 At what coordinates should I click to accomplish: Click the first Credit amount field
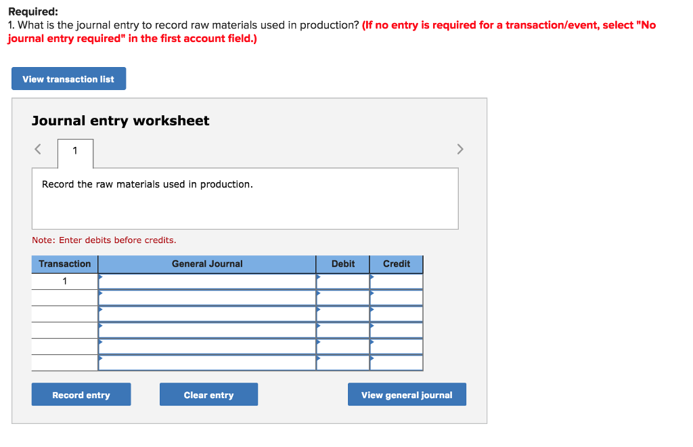tap(396, 280)
